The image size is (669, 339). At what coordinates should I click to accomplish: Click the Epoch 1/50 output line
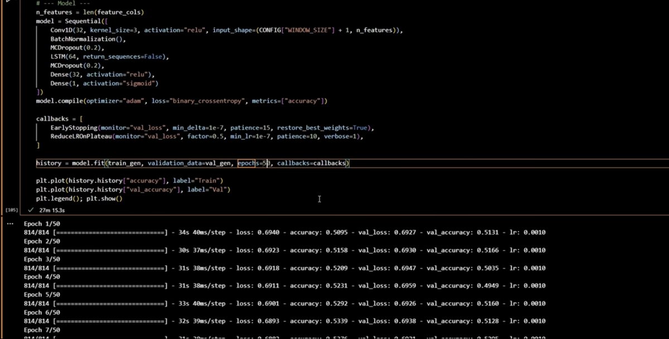(x=41, y=223)
